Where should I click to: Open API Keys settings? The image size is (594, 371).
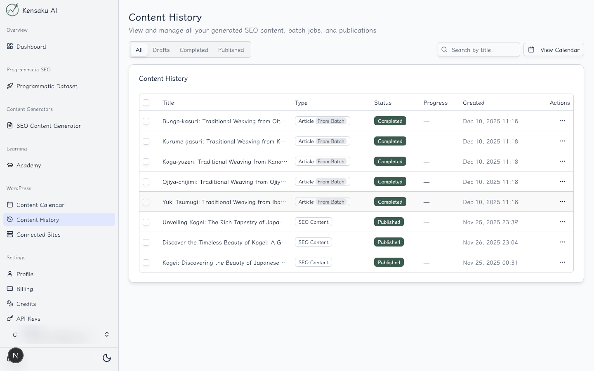(x=28, y=319)
